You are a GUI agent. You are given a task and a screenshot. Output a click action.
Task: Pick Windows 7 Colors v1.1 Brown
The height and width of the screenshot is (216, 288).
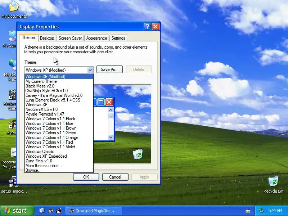[x=59, y=128]
